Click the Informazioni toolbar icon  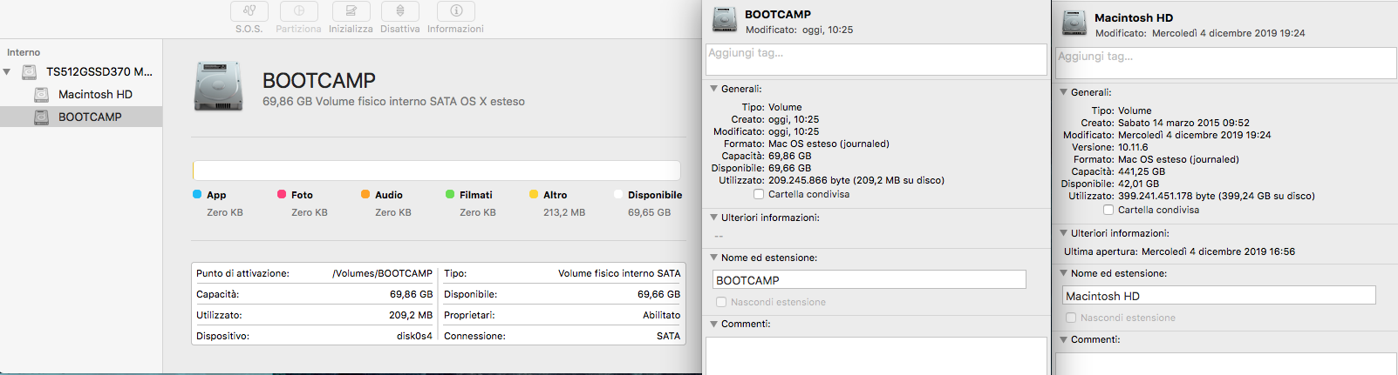pos(455,11)
